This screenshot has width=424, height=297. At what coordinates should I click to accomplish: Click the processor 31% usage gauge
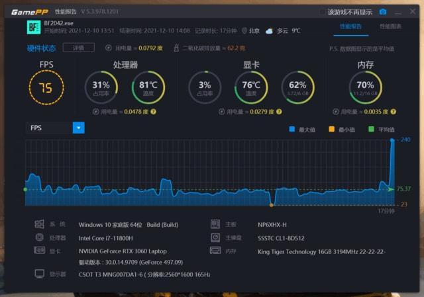click(x=101, y=87)
